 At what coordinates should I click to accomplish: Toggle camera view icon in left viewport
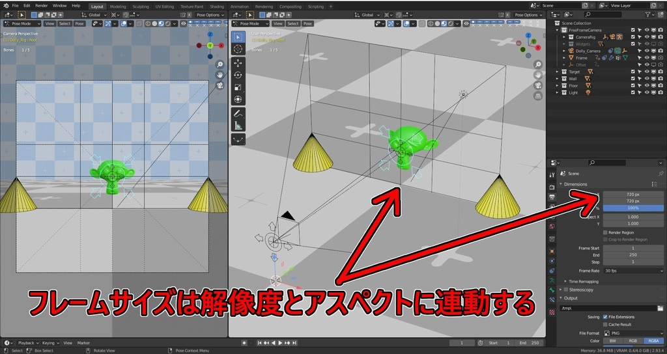pos(220,85)
